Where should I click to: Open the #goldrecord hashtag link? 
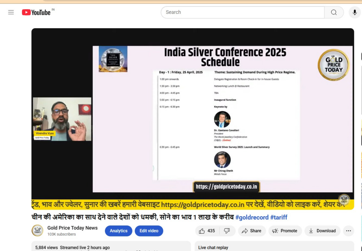(252, 217)
